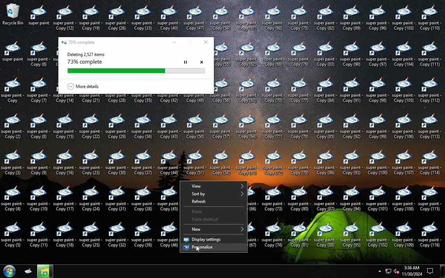Select the 'super paint - Copy (116)' shortcut
Image resolution: width=445 pixels, height=278 pixels.
point(430,234)
